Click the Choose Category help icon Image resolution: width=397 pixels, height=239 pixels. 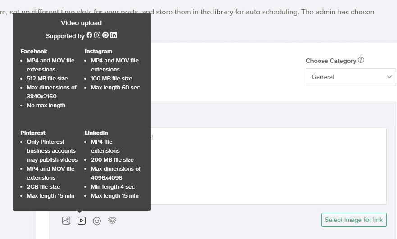[x=361, y=60]
